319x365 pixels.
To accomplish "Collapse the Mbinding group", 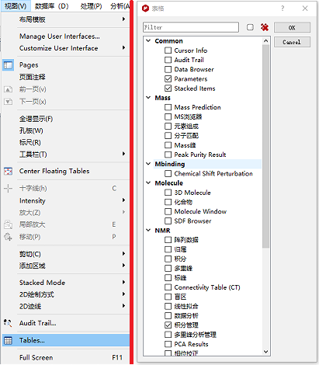I will 148,164.
